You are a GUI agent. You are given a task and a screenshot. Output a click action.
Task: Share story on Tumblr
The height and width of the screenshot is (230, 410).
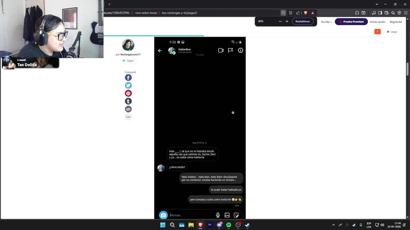(x=128, y=101)
